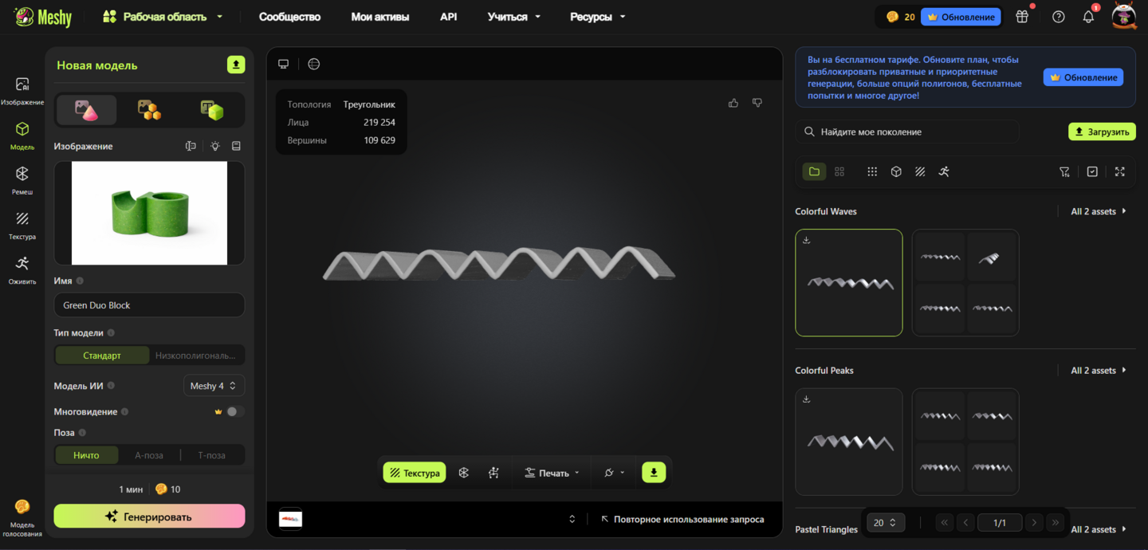Viewport: 1148px width, 550px height.
Task: Select Т-поза pose option
Action: pos(211,455)
